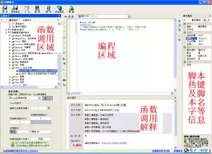Viewport: 212px width, 154px height.
Task: Click the Attachment (附件) paperclip icon
Action: [x=48, y=9]
